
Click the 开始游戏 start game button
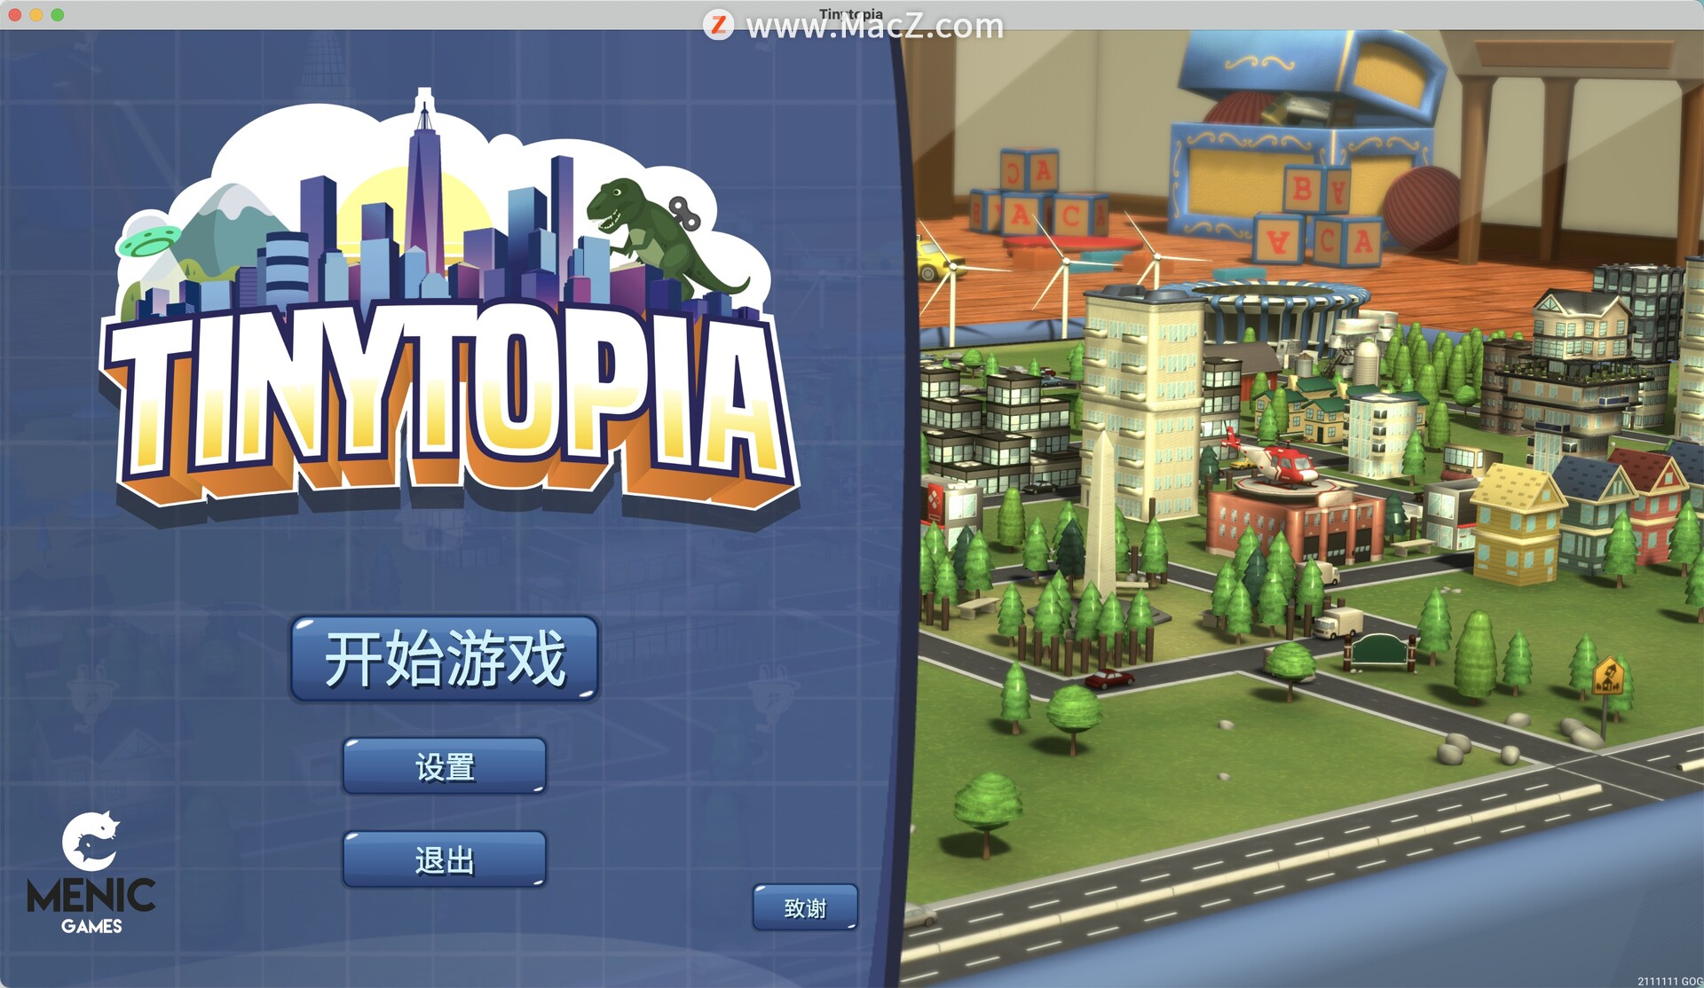(445, 659)
